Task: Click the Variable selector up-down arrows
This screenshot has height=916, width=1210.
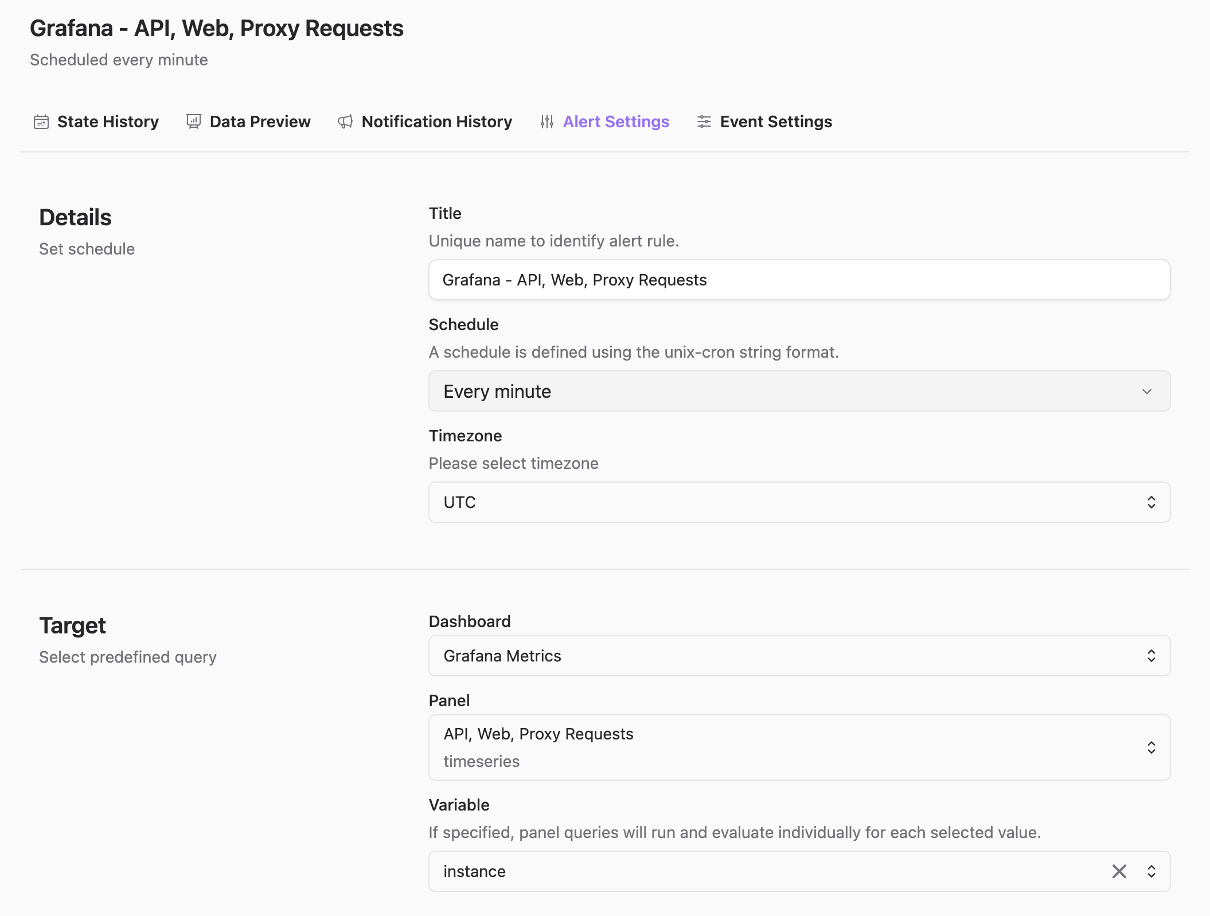Action: pos(1152,871)
